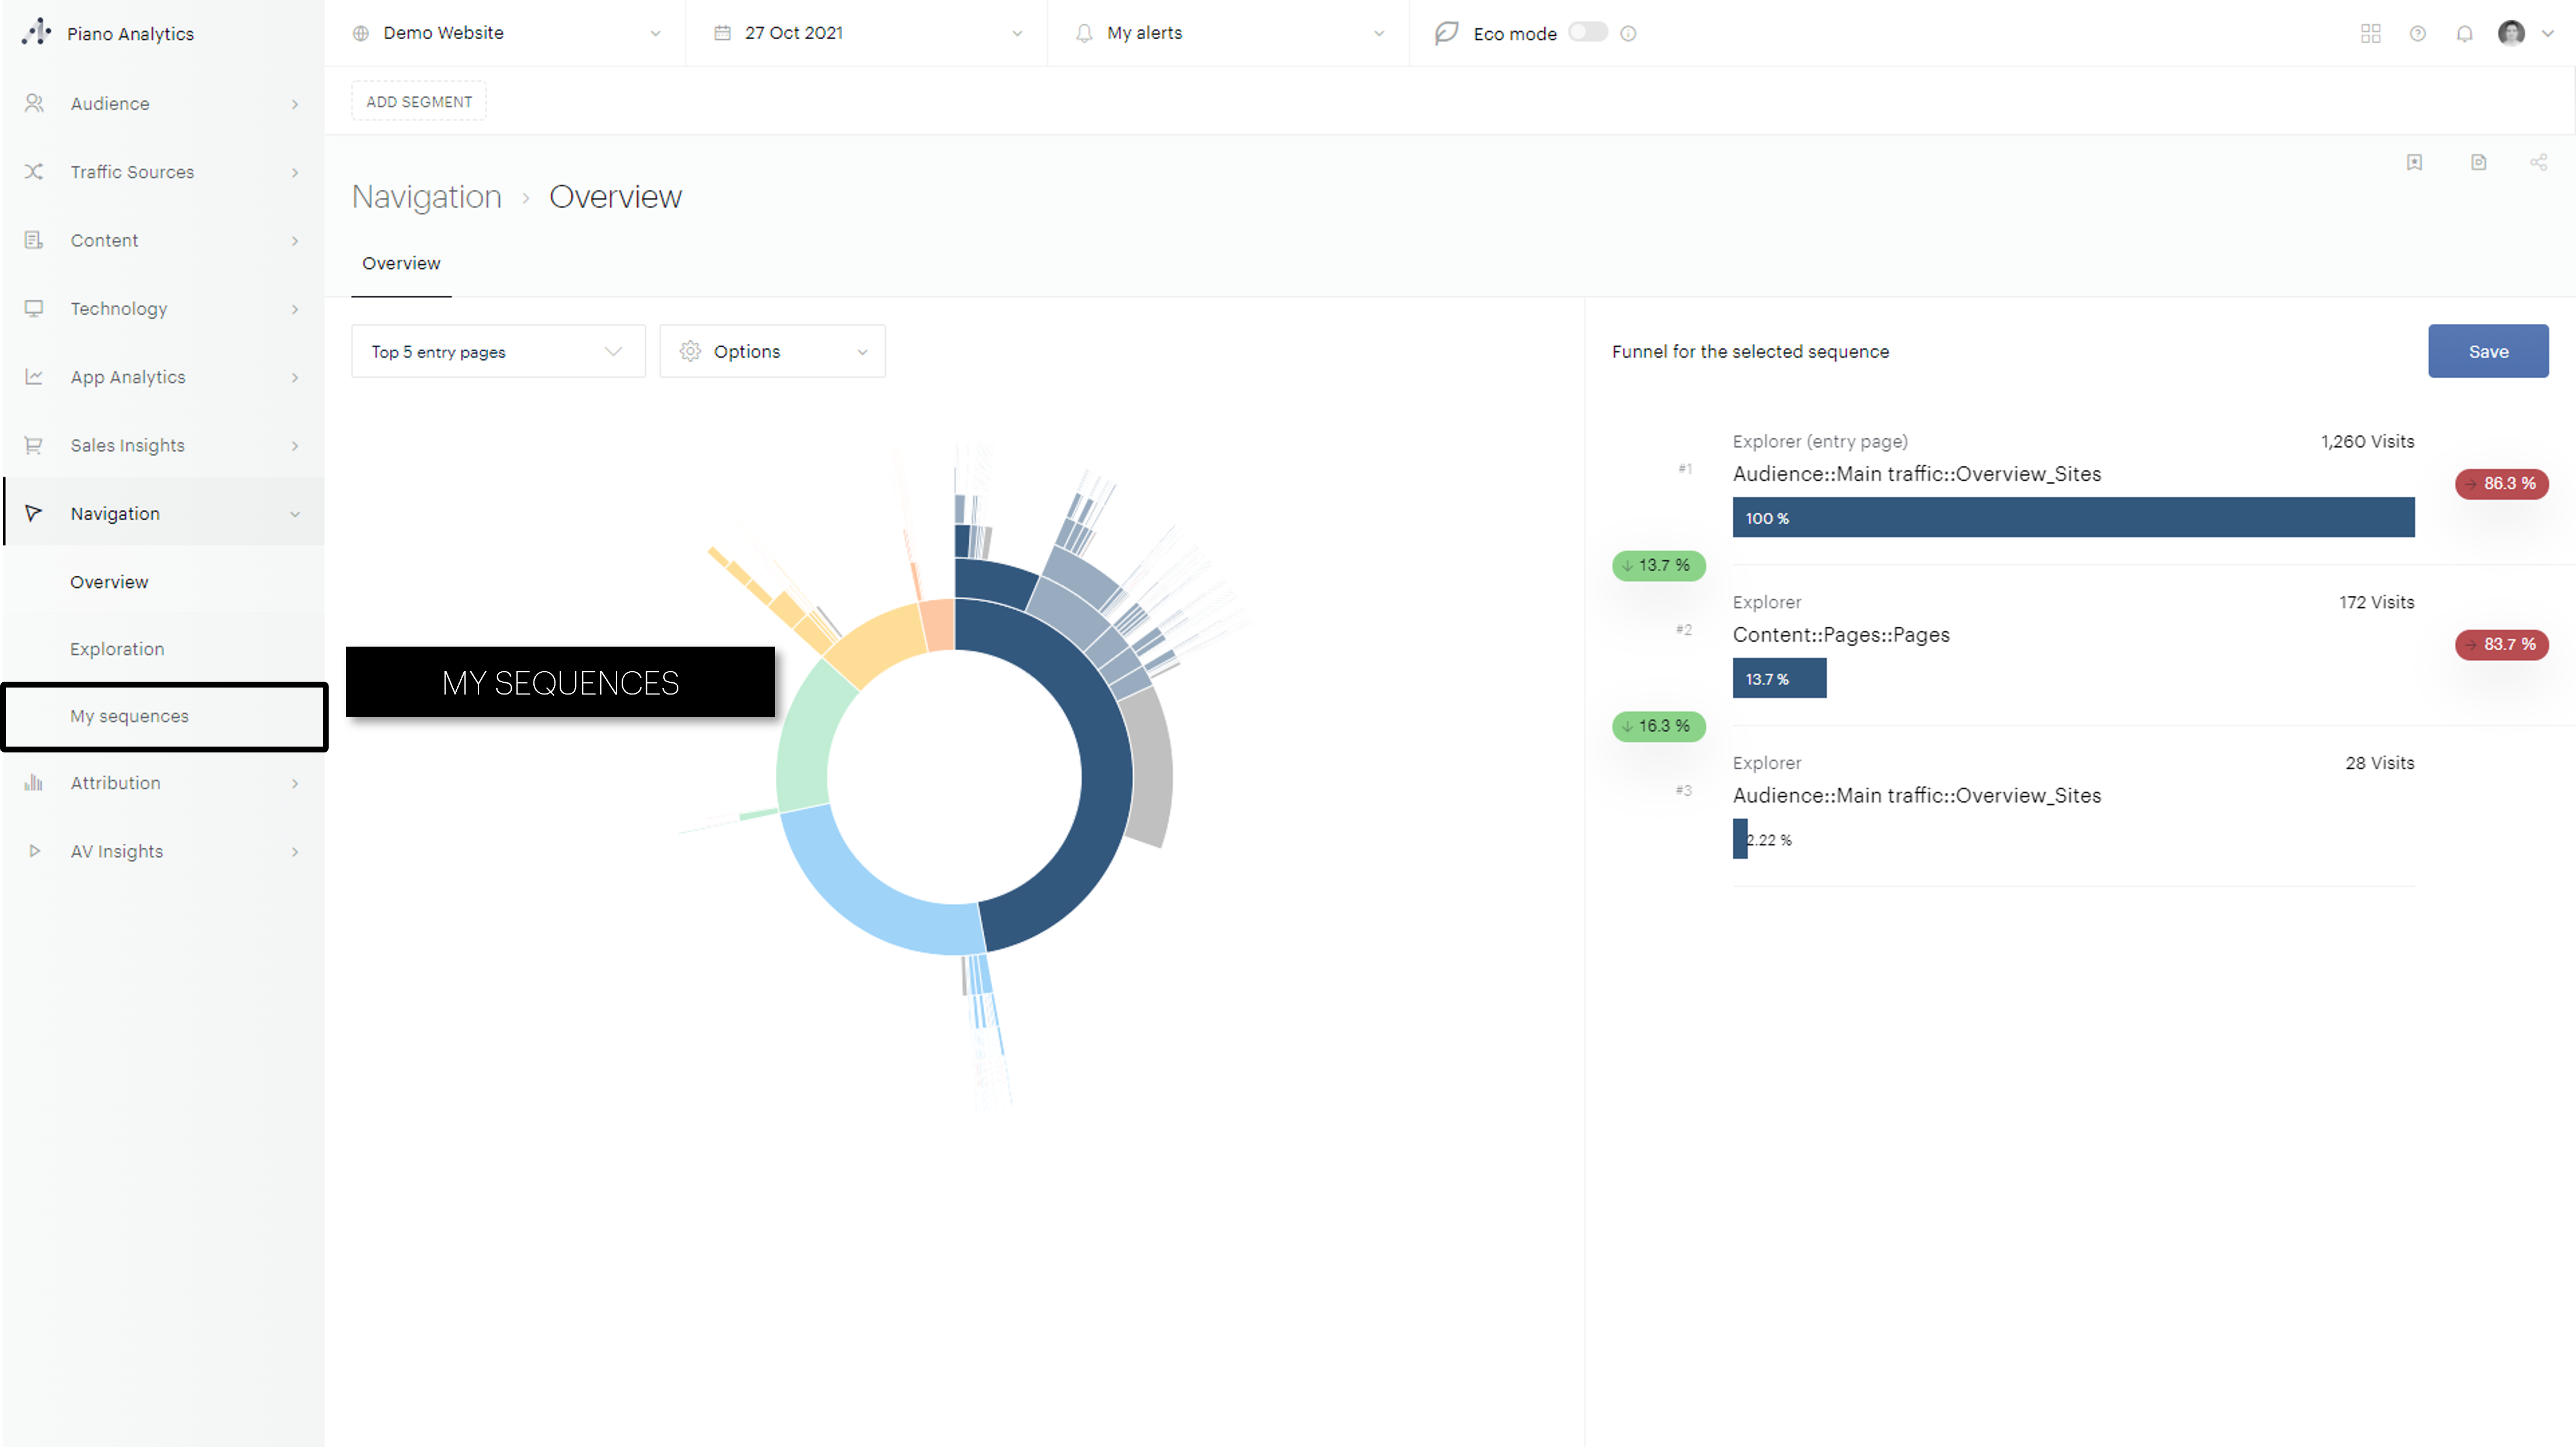Image resolution: width=2576 pixels, height=1447 pixels.
Task: Open the 27 Oct 2021 date selector
Action: [x=866, y=33]
